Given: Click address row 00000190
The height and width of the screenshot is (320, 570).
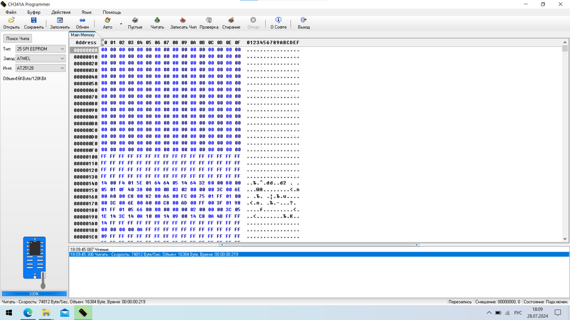Looking at the screenshot, I should tap(86, 217).
